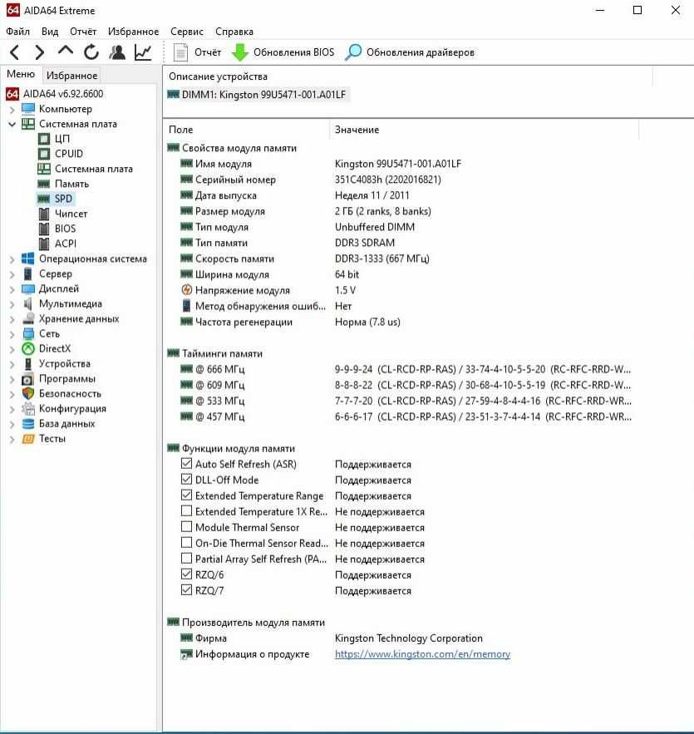Expand the Операционная система tree node
The height and width of the screenshot is (734, 694).
click(12, 259)
